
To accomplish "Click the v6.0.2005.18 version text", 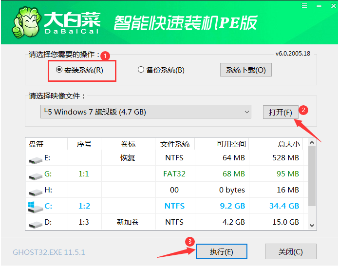I will (x=293, y=54).
